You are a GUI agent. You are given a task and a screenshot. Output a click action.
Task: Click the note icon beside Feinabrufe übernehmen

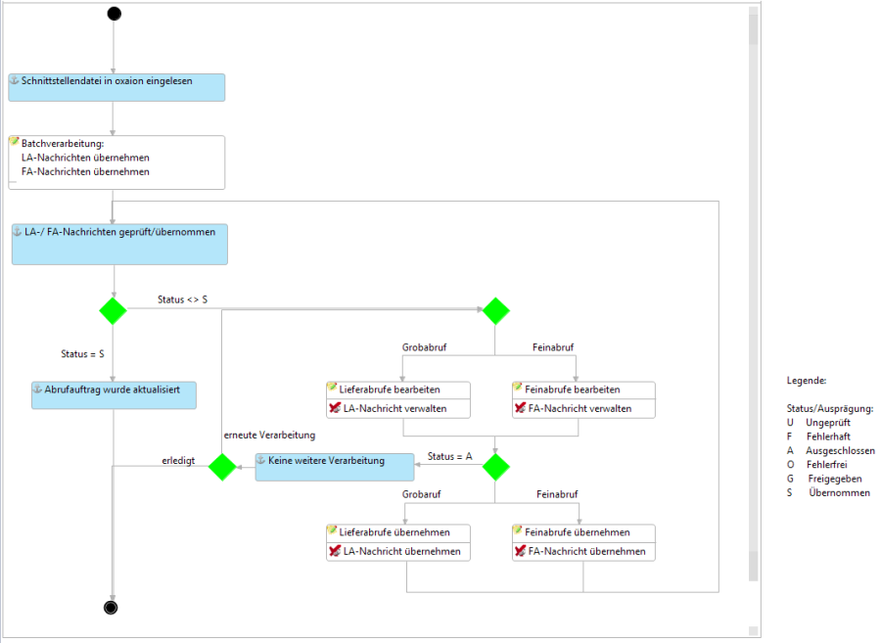click(519, 531)
